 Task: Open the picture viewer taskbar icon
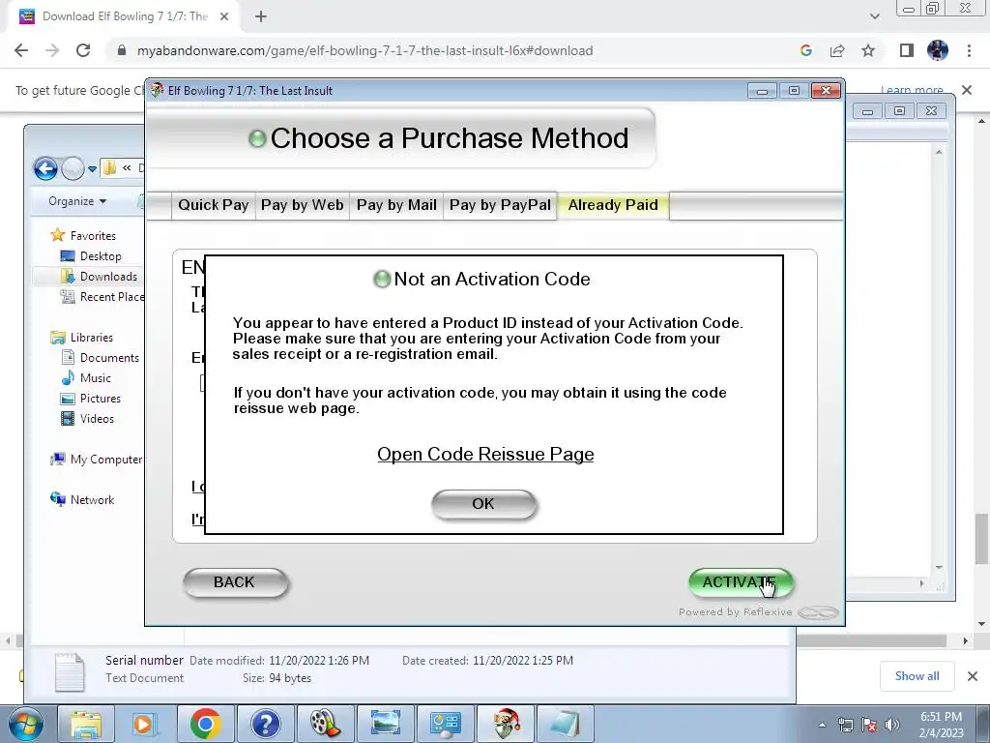385,724
